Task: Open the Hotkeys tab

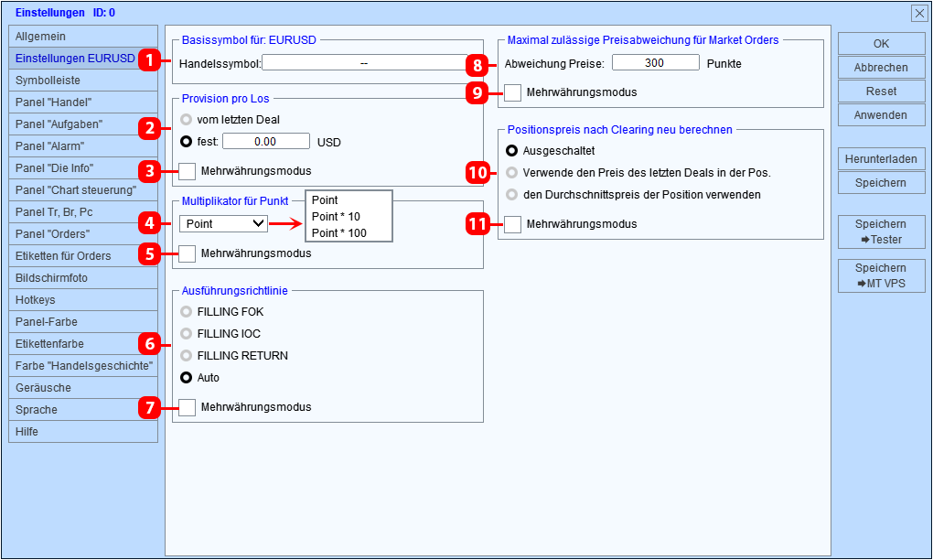Action: click(x=83, y=300)
